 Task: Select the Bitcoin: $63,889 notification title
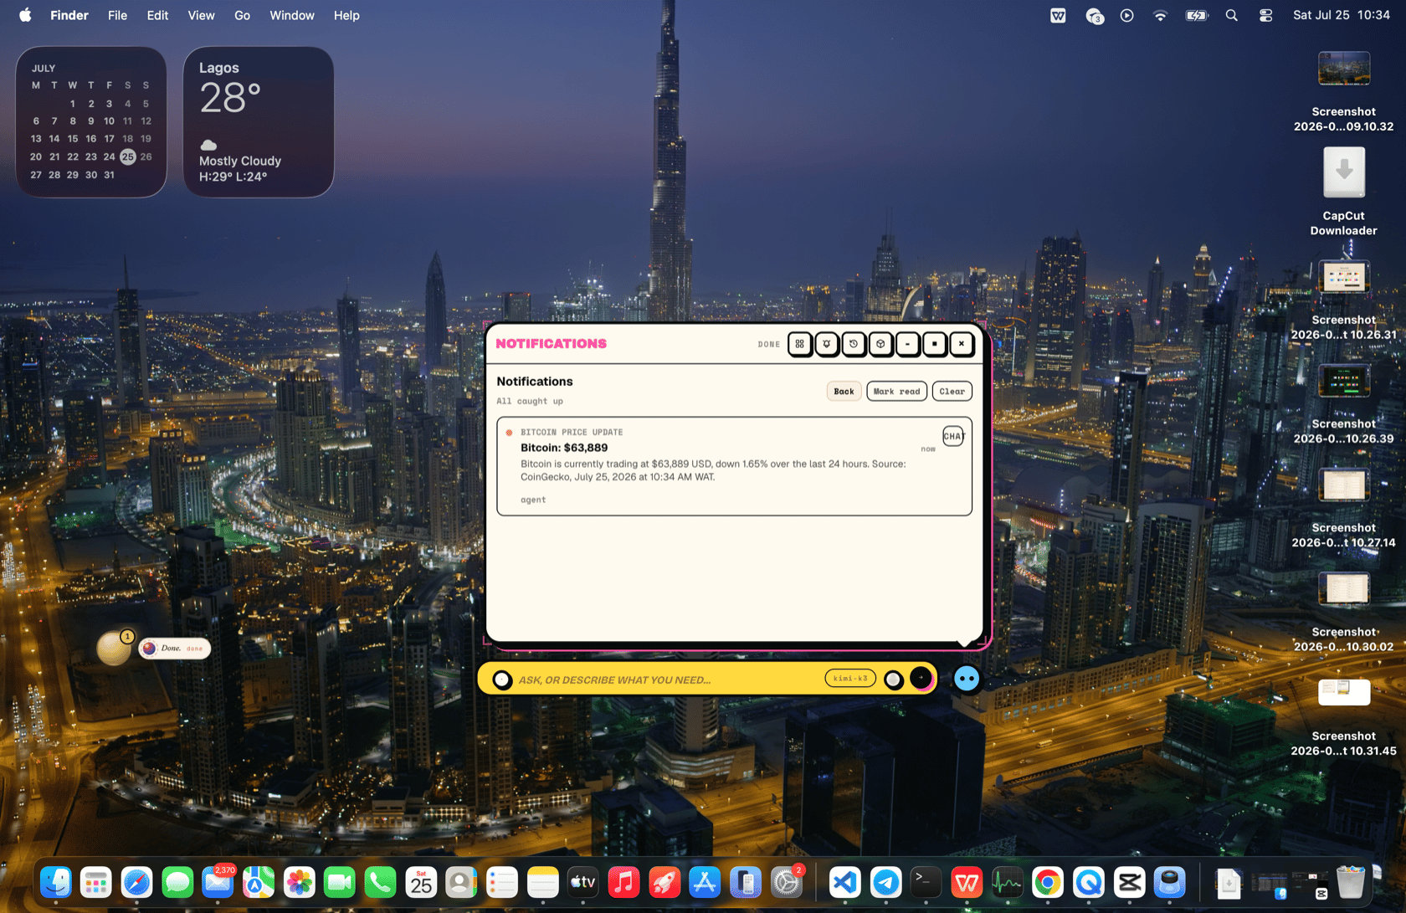[x=564, y=448]
